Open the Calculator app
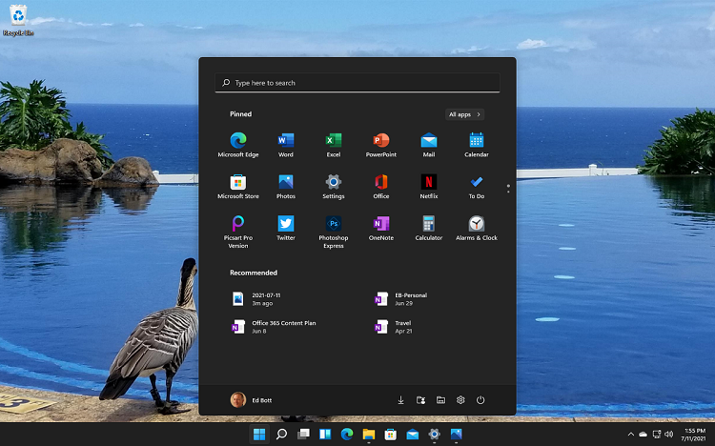 429,225
